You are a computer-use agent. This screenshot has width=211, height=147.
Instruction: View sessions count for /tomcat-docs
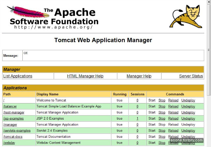137,137
